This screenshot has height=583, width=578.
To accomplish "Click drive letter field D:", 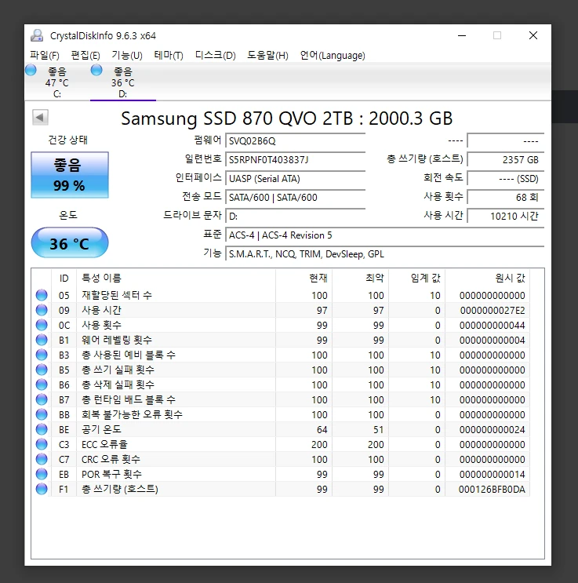I will coord(296,216).
